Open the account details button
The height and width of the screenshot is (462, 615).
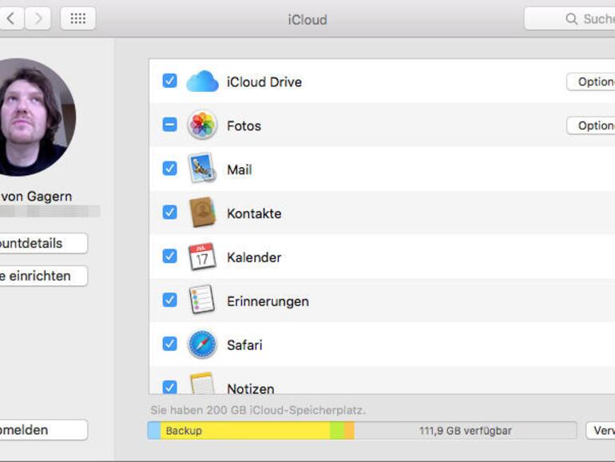[x=44, y=243]
